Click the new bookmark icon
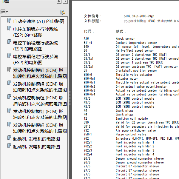 point(63,12)
